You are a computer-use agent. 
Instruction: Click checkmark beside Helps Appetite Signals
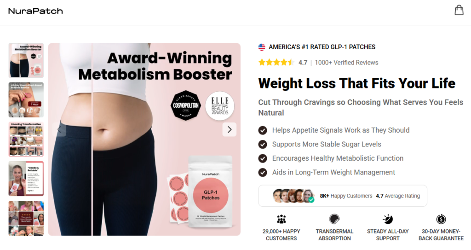click(x=263, y=130)
